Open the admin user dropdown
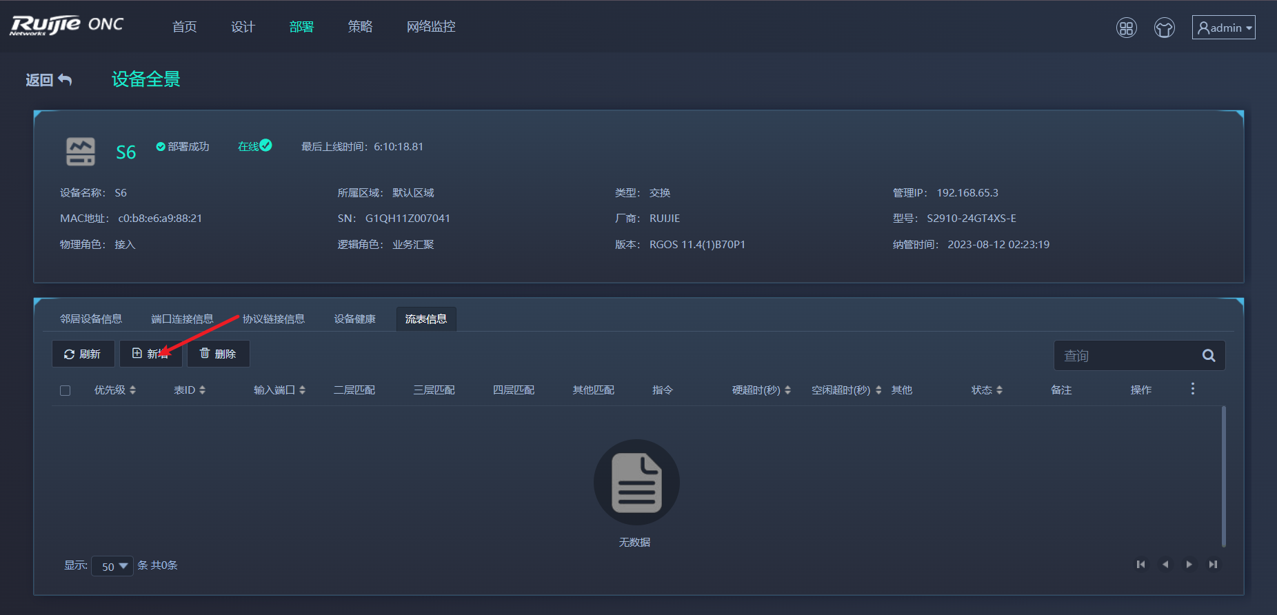The image size is (1277, 615). 1224,28
